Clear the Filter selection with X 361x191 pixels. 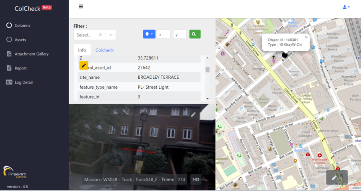(x=100, y=35)
